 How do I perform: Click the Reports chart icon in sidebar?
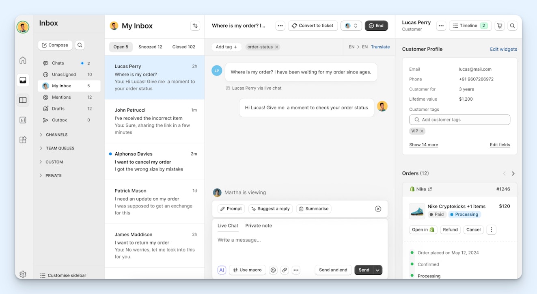click(23, 120)
